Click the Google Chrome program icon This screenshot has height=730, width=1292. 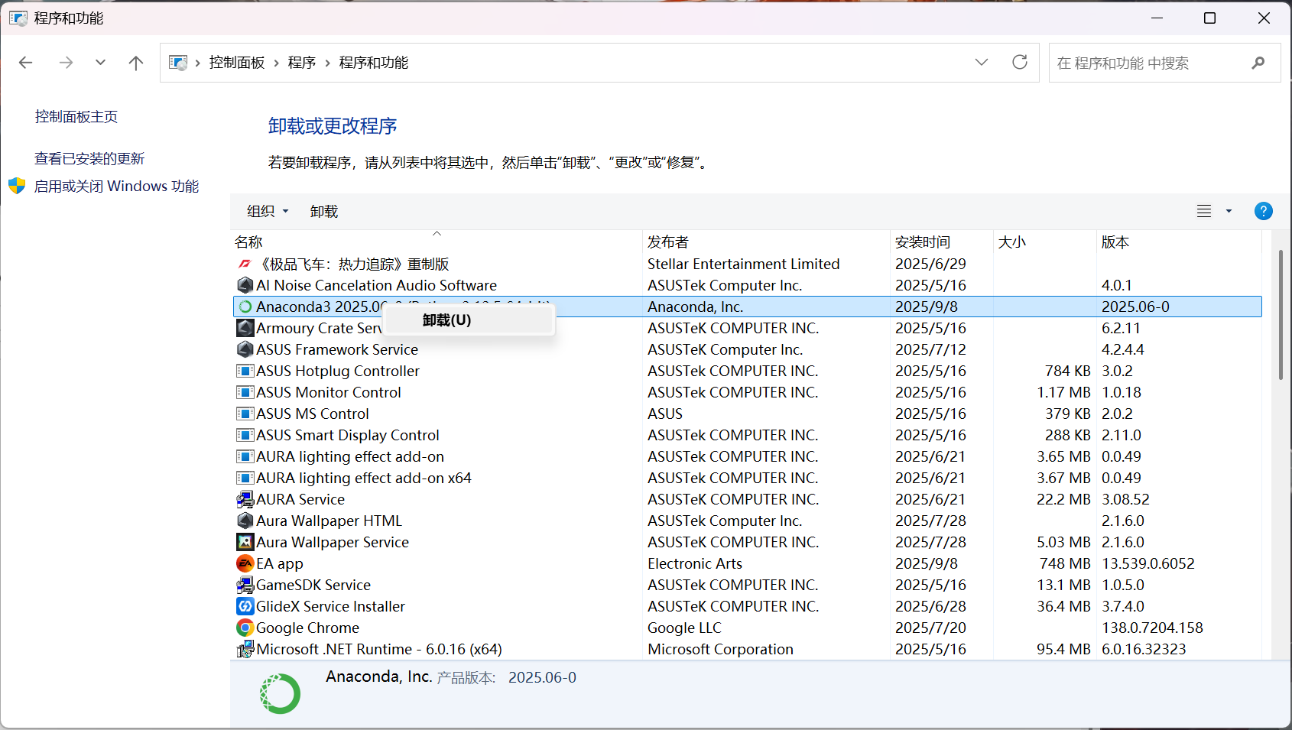[x=245, y=627]
